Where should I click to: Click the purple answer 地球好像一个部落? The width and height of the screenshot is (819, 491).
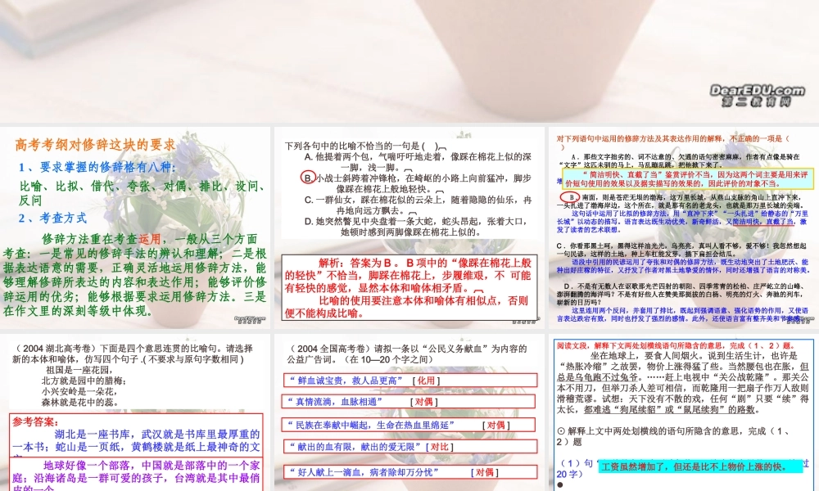coord(136,476)
